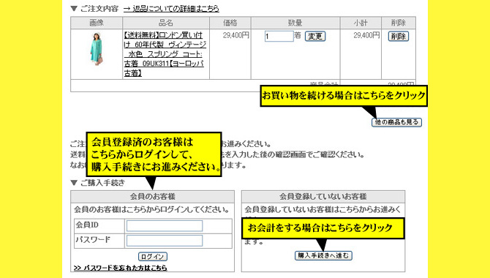Click the 品名 column header
The image size is (490, 278).
[166, 23]
